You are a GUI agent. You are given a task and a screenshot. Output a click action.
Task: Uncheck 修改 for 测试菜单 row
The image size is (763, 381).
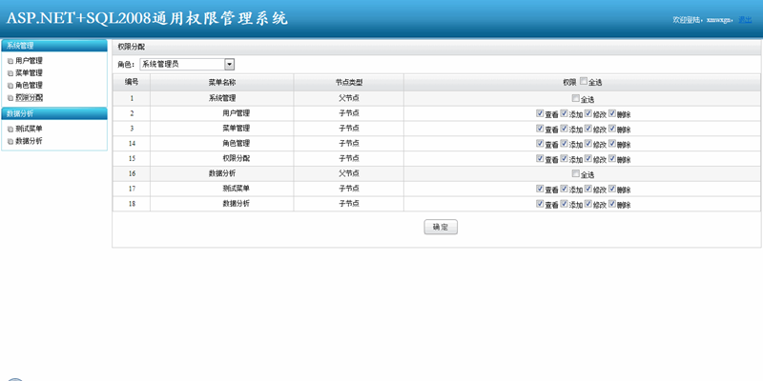pos(588,189)
